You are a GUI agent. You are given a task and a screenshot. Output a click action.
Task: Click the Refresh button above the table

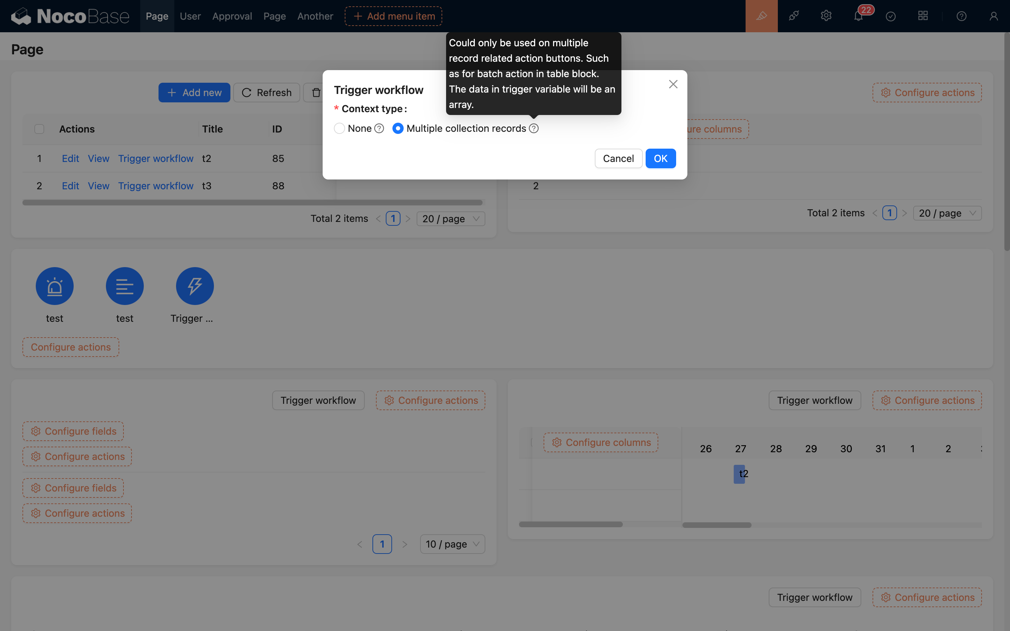tap(267, 92)
